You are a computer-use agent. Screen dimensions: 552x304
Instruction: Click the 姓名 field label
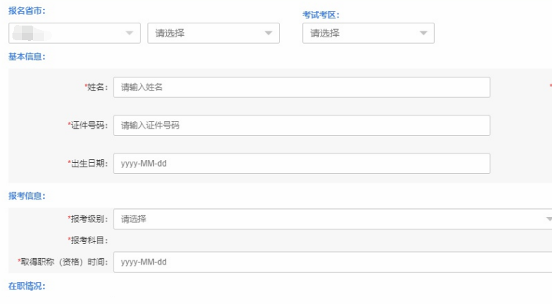point(97,87)
